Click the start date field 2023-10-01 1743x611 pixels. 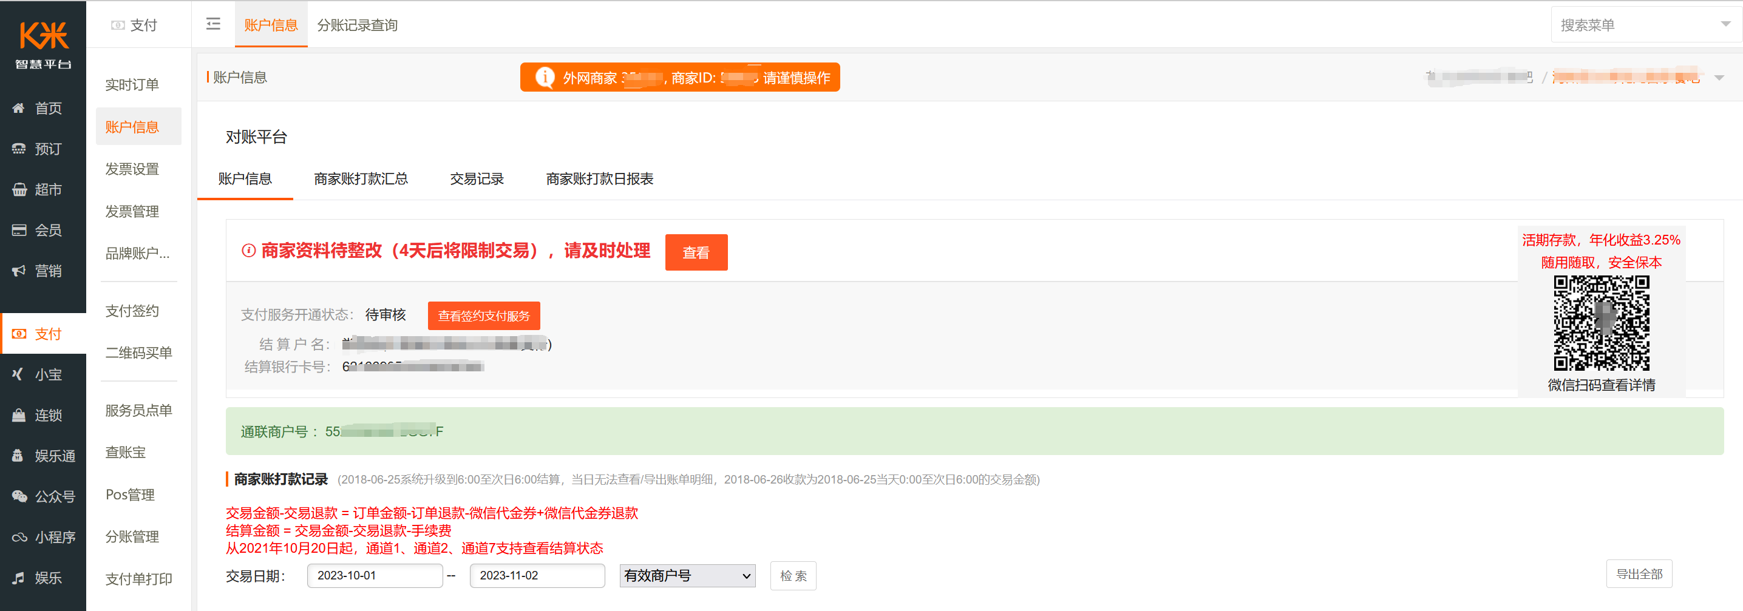click(x=375, y=576)
